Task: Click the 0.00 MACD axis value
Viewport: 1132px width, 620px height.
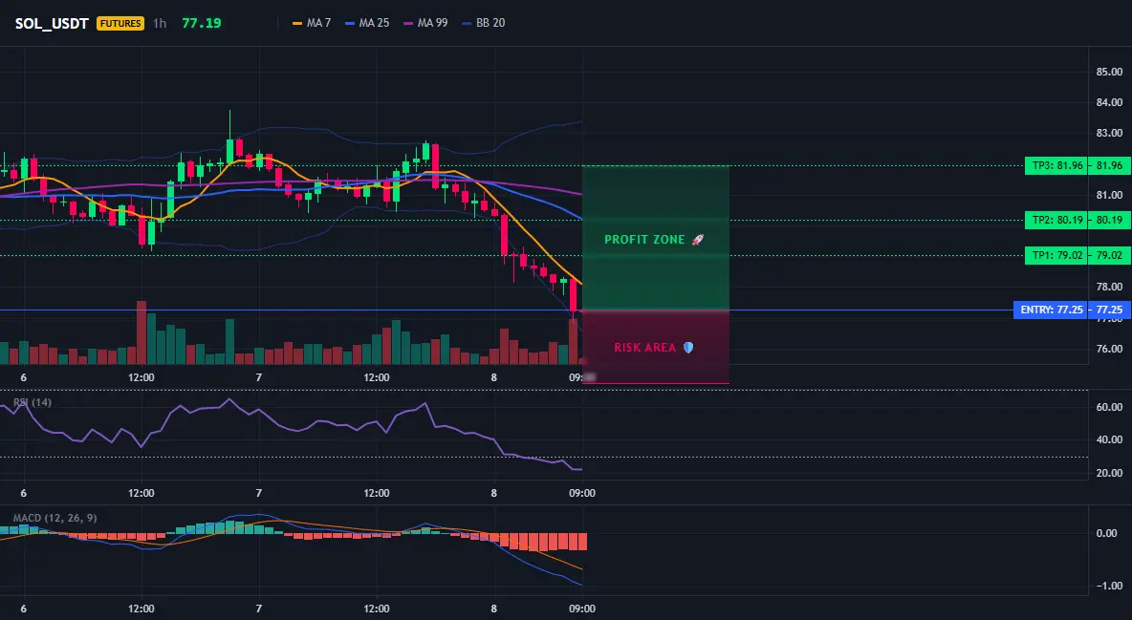Action: [1107, 533]
